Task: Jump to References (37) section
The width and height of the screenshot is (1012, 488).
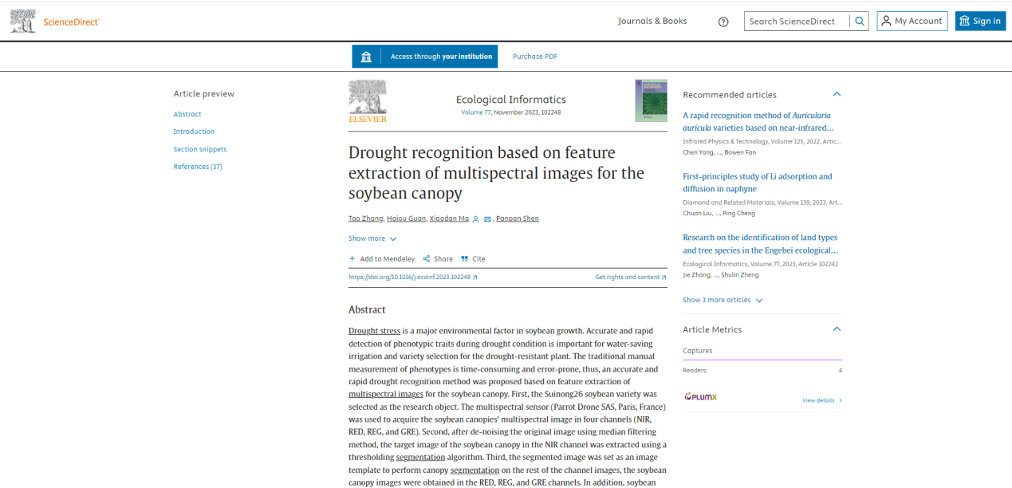Action: click(198, 167)
